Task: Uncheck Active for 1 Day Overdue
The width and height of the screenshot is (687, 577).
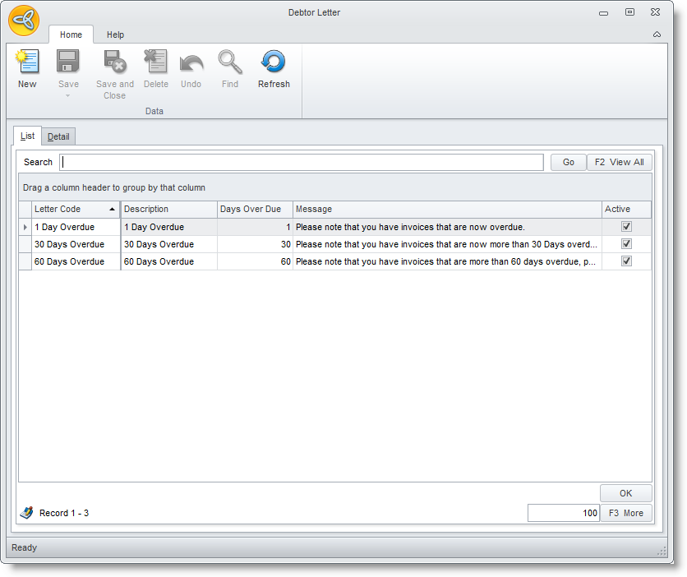Action: click(626, 227)
